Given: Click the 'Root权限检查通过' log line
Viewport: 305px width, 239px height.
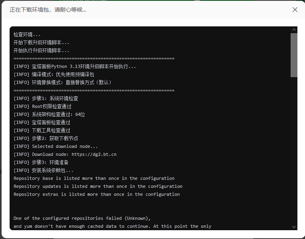Looking at the screenshot, I should pyautogui.click(x=42, y=106).
